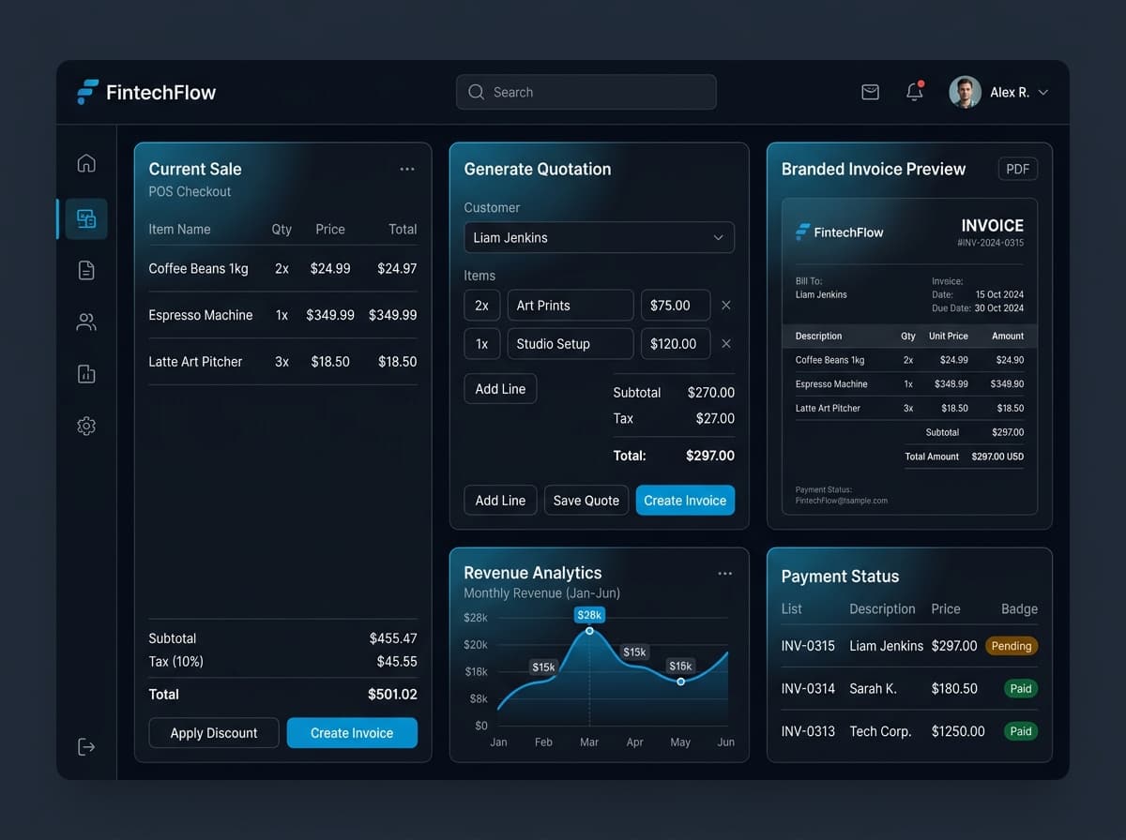Open the Liam Jenkins customer dropdown
This screenshot has width=1126, height=840.
coord(600,237)
